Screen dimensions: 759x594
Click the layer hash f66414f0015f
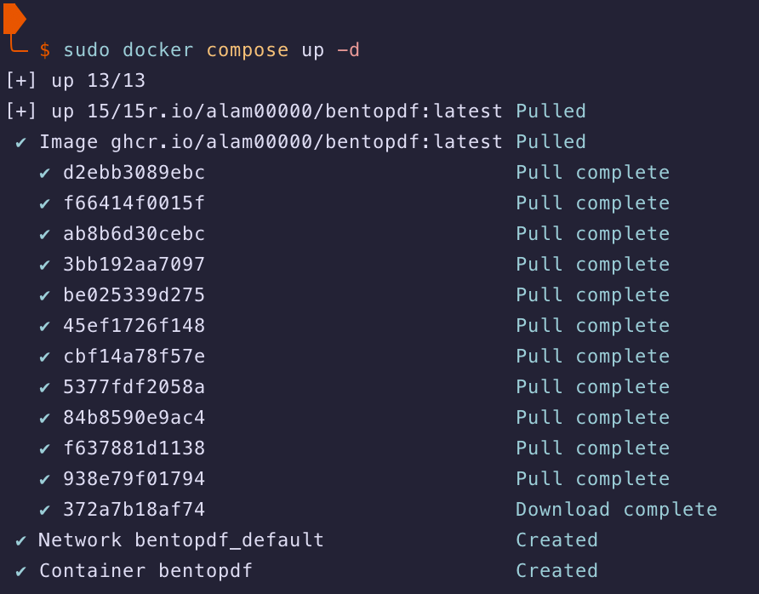[134, 203]
